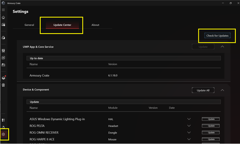Open the layered icon with red notification dot

click(x=3, y=78)
